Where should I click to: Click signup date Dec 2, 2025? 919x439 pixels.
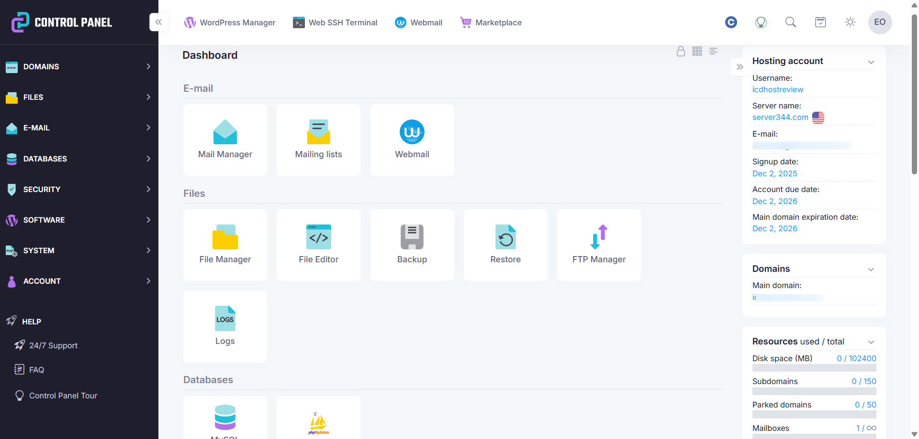point(775,174)
